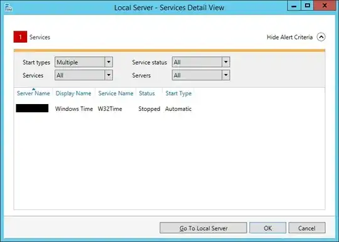
Task: Sort by Display Name column header
Action: (x=73, y=93)
